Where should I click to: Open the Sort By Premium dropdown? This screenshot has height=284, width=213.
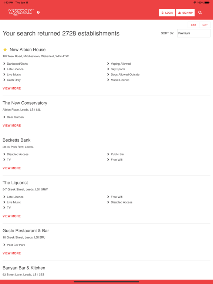(194, 33)
